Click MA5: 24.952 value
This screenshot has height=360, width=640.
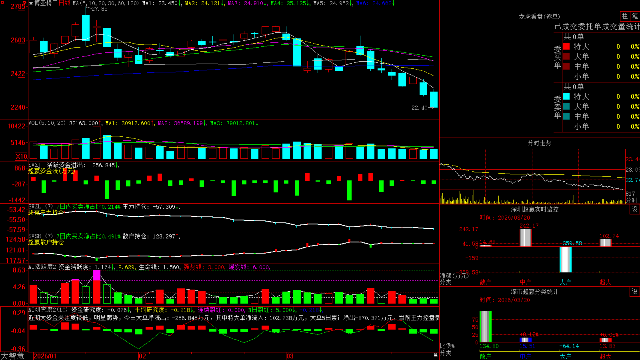333,3
